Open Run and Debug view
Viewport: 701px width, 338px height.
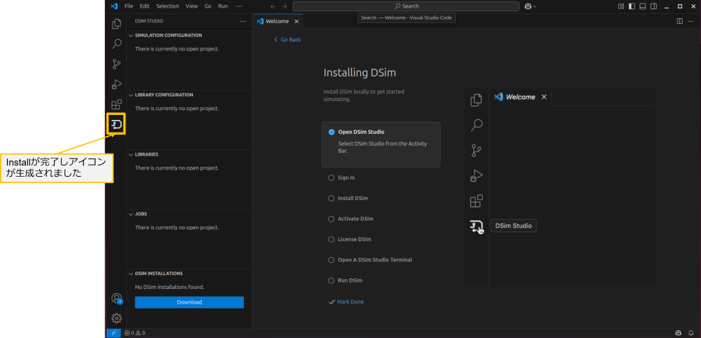point(116,84)
